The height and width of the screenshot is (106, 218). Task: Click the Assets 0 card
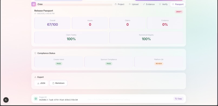90,23
